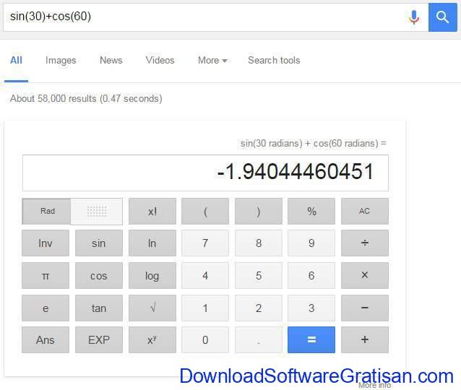Click the EXP exponent key
Image resolution: width=461 pixels, height=390 pixels.
click(99, 339)
